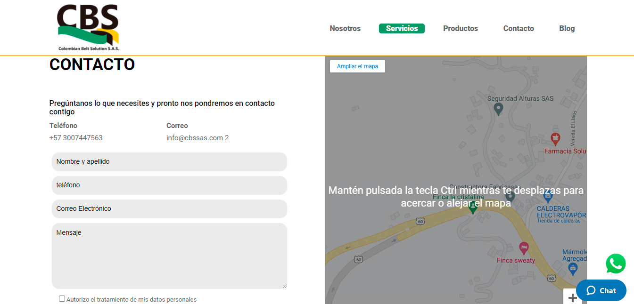Click the Seguridad Alturas SAS map pin

tap(498, 109)
